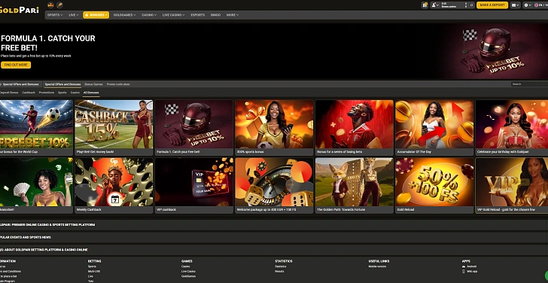Open the birthday celebration bonus card
The width and height of the screenshot is (548, 283).
pyautogui.click(x=512, y=127)
